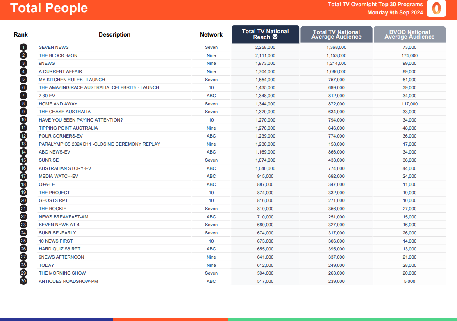Click rank badge number 22
Viewport: 457px width, 321px height.
coord(23,217)
